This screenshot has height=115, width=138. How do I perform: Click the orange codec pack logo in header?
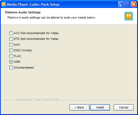point(129,16)
